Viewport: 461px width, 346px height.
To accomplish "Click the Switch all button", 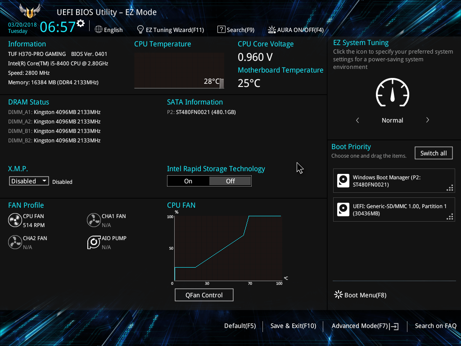I will coord(434,153).
